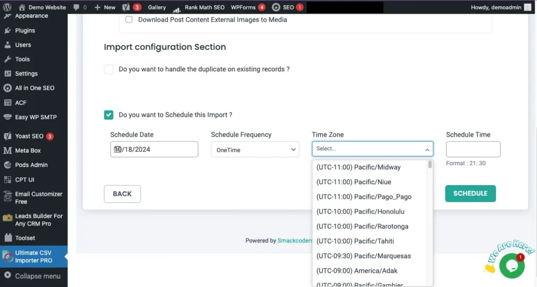Open the live chat bubble icon

click(x=511, y=265)
